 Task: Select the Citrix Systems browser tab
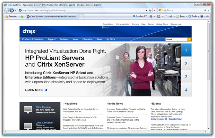pyautogui.click(x=52, y=16)
